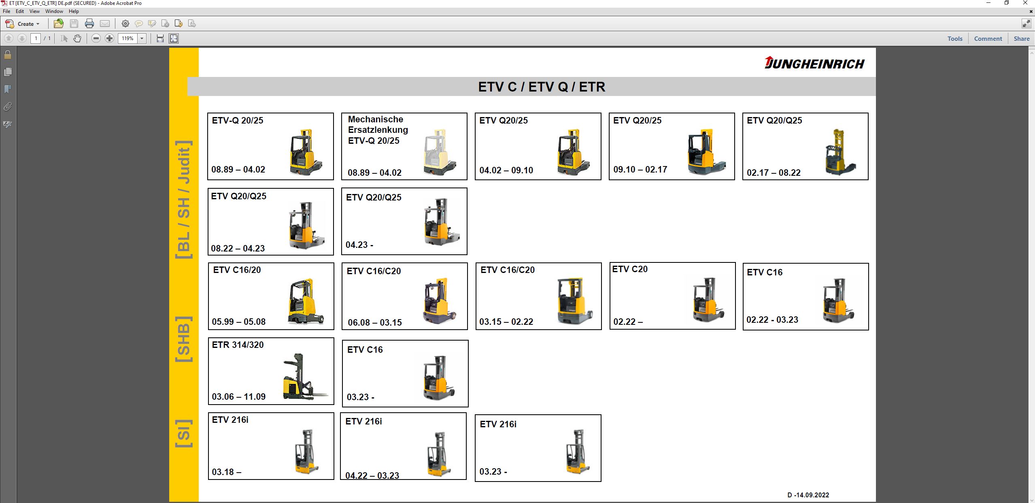This screenshot has width=1035, height=503.
Task: Send file via email envelope icon
Action: coord(105,24)
